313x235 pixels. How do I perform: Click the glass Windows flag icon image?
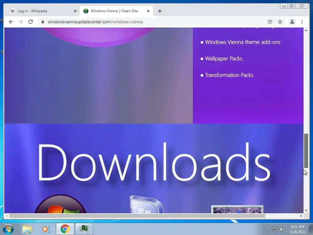(146, 204)
